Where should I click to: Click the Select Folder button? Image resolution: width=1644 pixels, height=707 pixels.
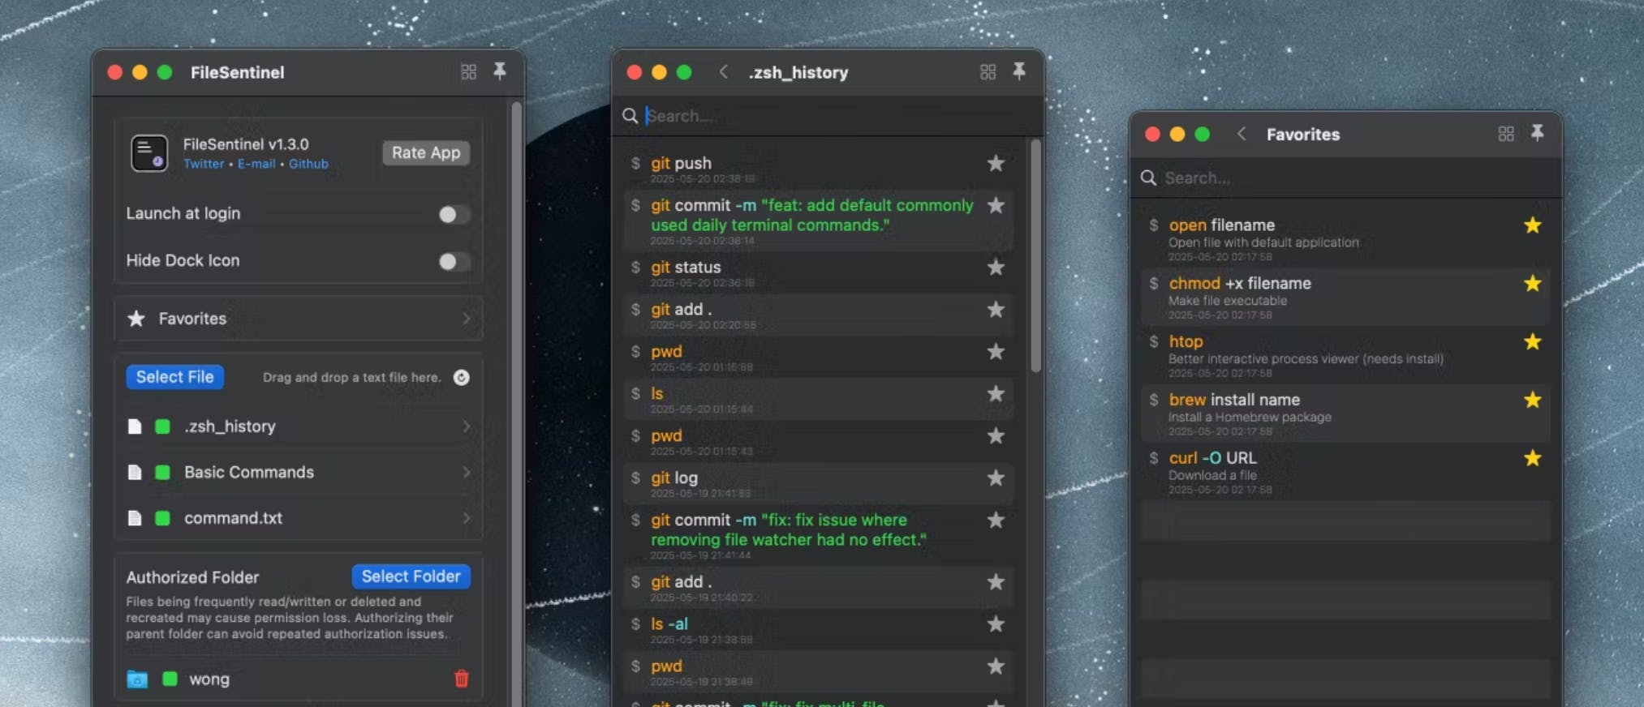coord(411,576)
